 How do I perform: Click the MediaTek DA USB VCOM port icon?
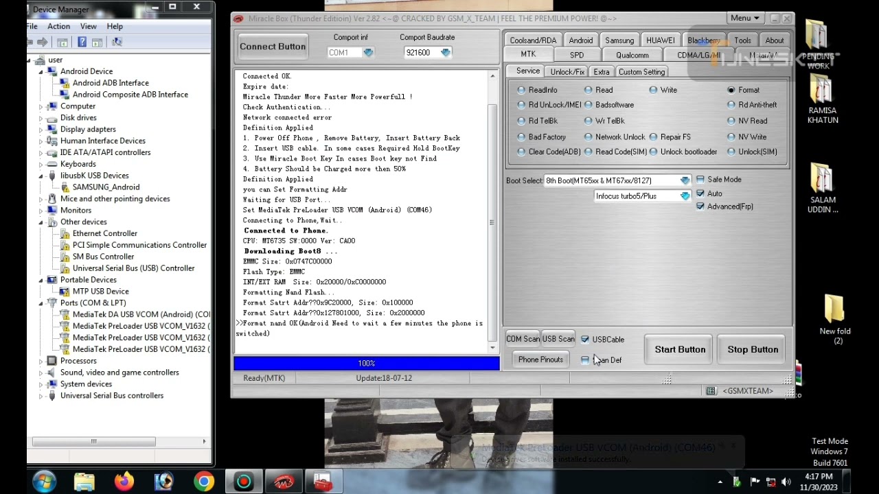[x=65, y=314]
